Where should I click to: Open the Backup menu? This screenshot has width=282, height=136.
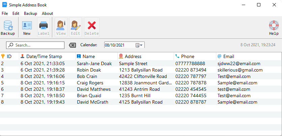click(30, 13)
